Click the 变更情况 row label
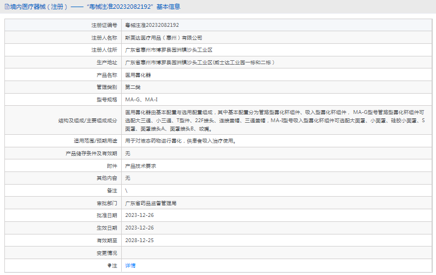 pos(107,253)
